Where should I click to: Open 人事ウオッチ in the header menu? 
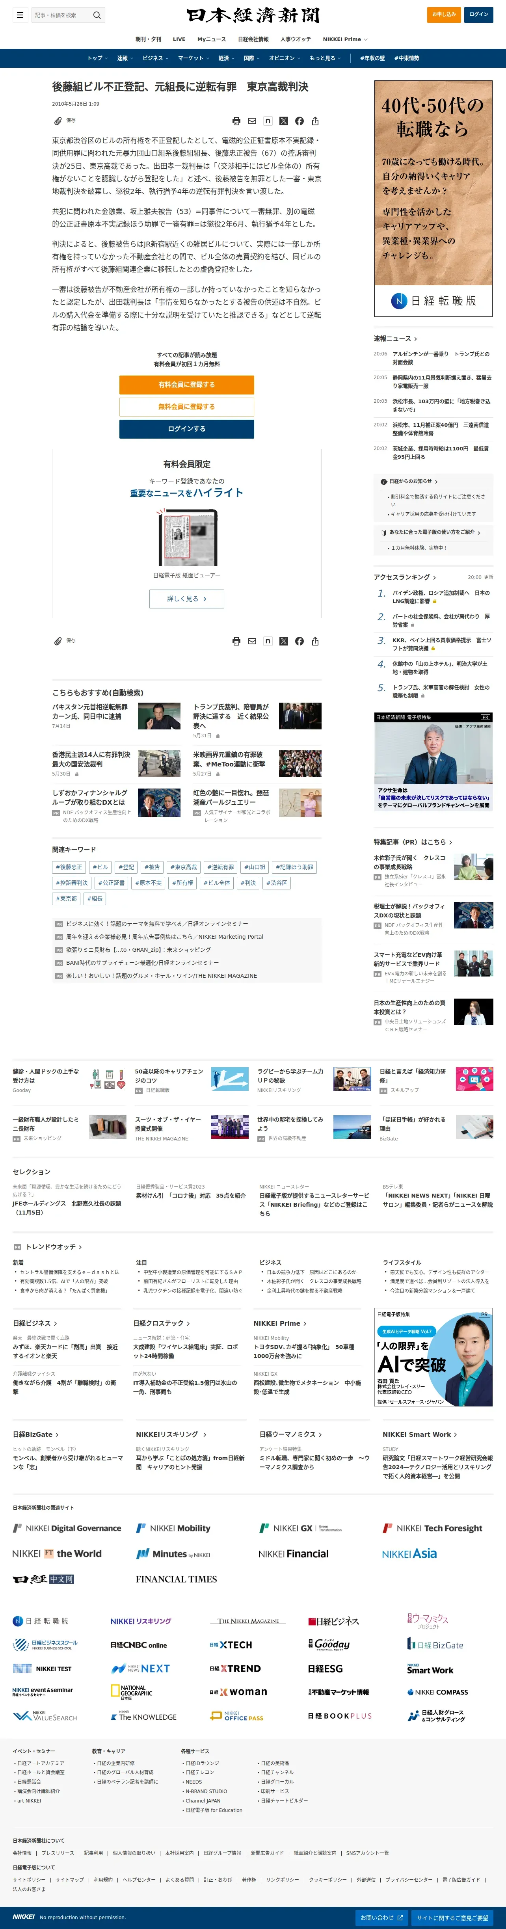pyautogui.click(x=296, y=39)
